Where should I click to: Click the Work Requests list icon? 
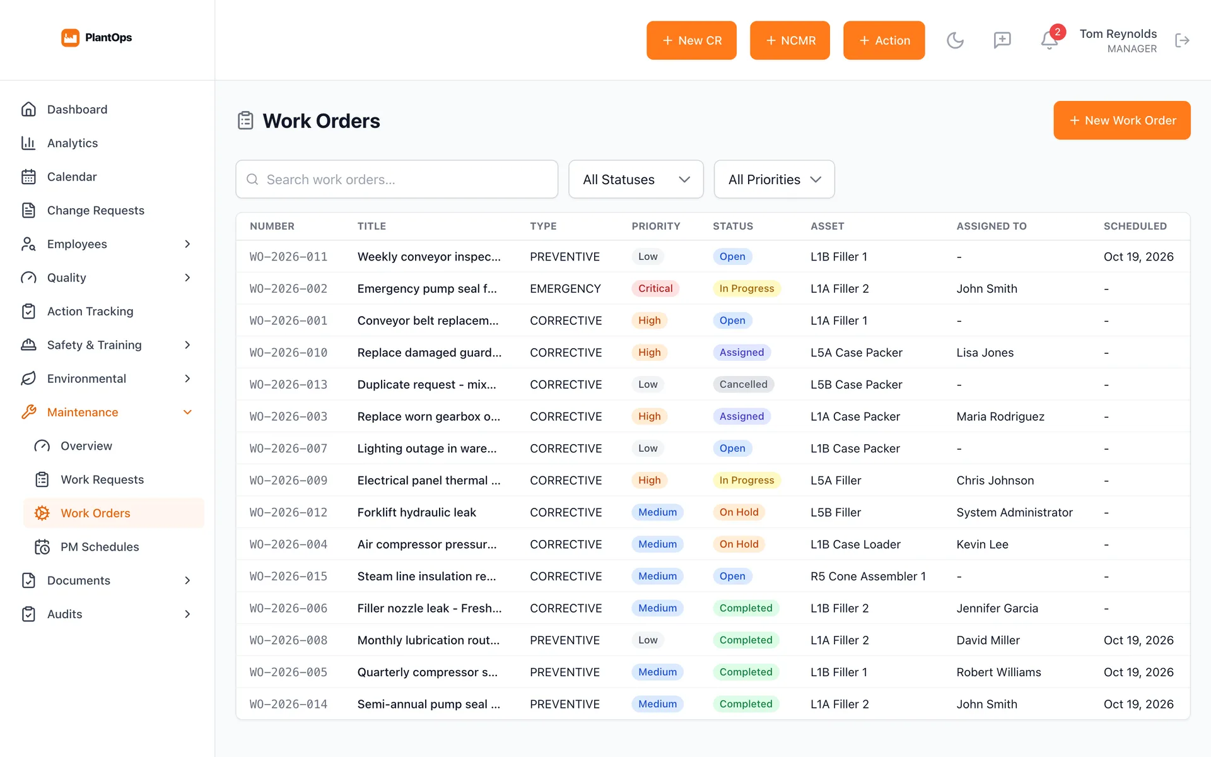coord(42,479)
